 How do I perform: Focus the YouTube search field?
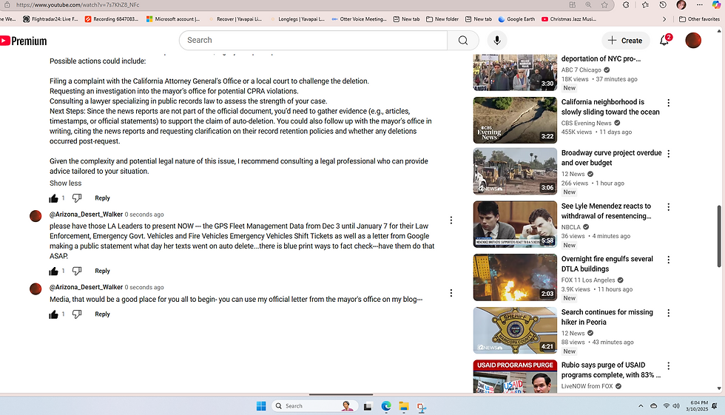313,40
